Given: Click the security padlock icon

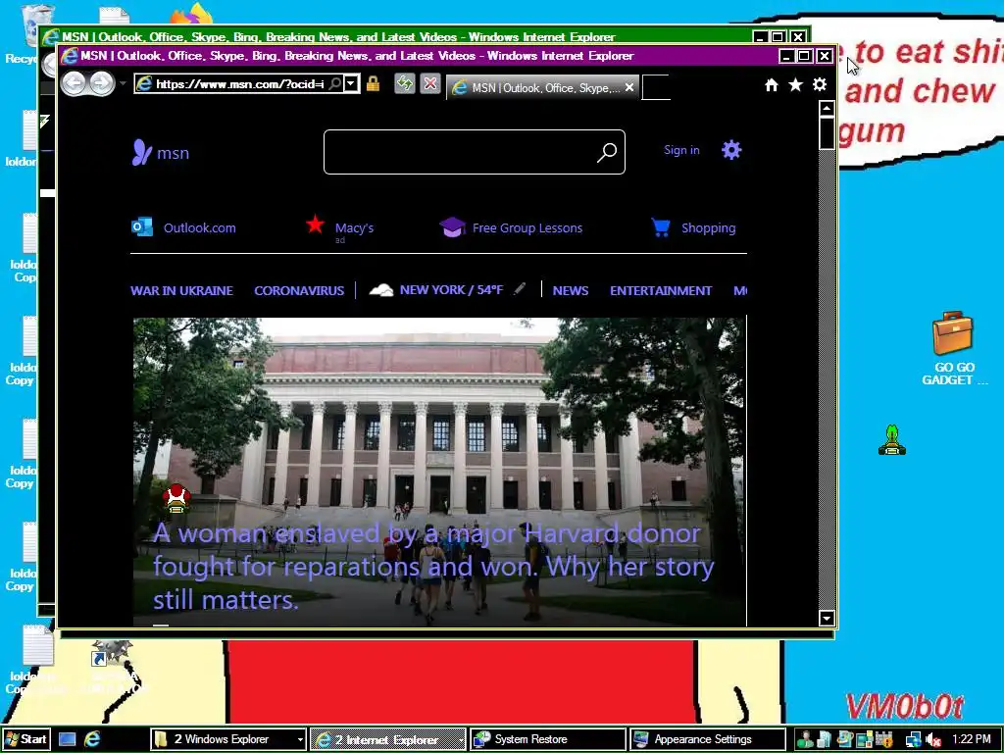Looking at the screenshot, I should pos(373,83).
